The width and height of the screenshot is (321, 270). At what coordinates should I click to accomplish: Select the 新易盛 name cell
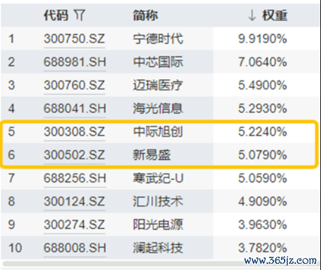152,155
